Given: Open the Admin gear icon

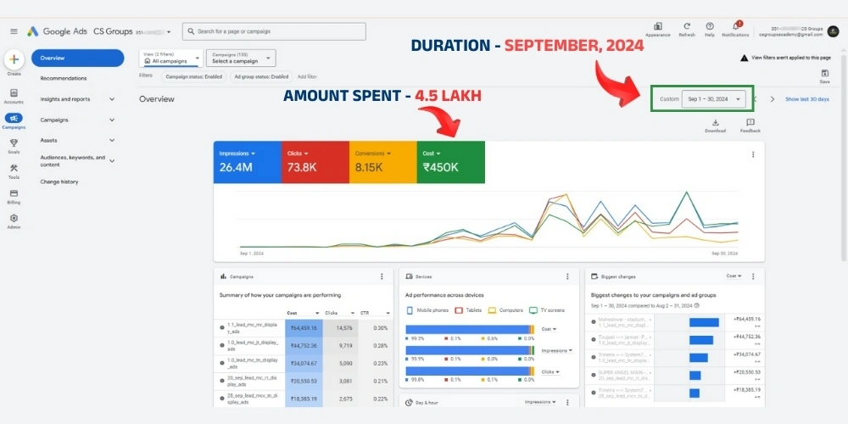Looking at the screenshot, I should (x=14, y=217).
